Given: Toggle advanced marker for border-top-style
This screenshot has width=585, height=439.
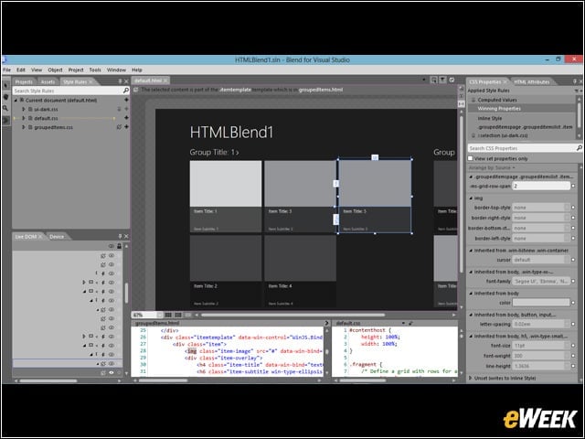Looking at the screenshot, I should pyautogui.click(x=573, y=208).
